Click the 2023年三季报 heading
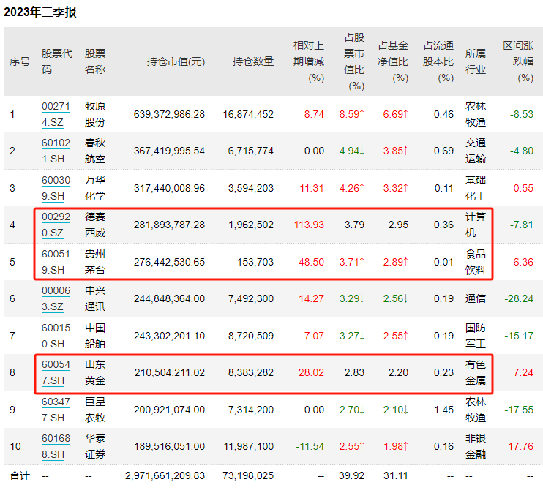This screenshot has height=493, width=543. [40, 12]
